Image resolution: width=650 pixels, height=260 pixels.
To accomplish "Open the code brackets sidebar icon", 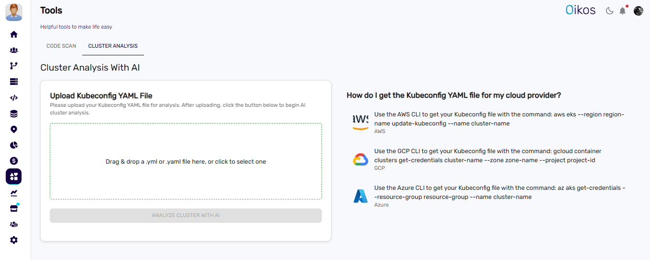I will [x=14, y=98].
